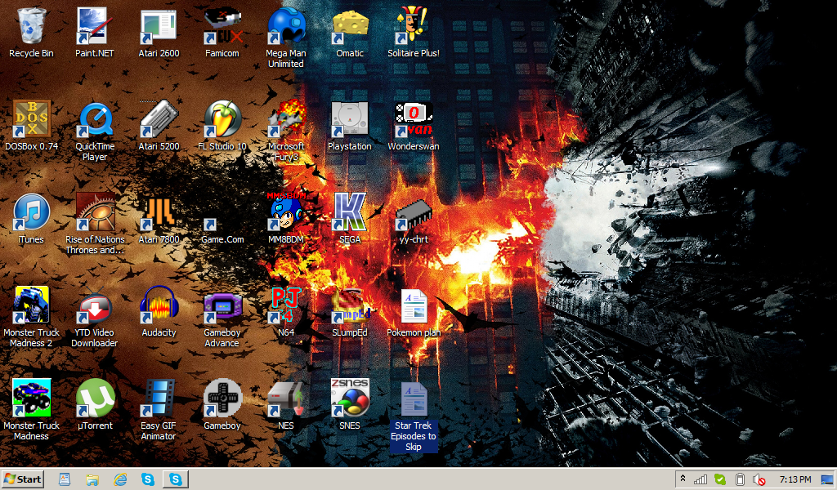Launch the µTorrent shortcut

coord(95,399)
